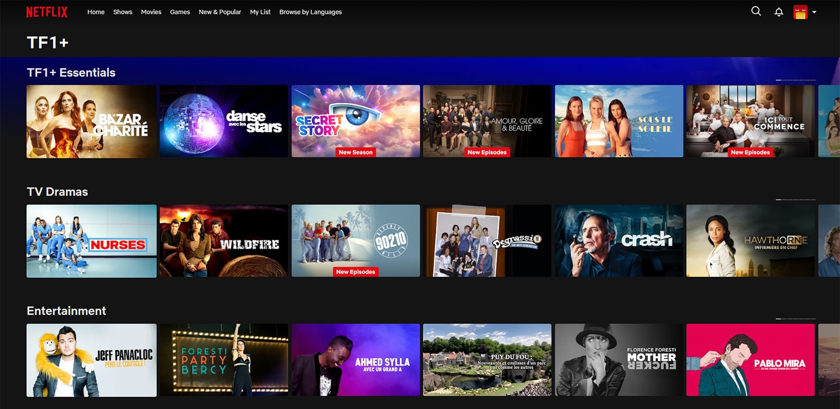Open Degrassi The Next Generation thumbnail
This screenshot has height=409, width=840.
coord(487,241)
